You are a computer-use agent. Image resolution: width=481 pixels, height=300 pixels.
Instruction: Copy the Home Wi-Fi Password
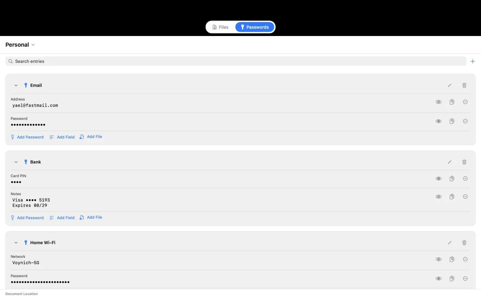[x=452, y=279]
